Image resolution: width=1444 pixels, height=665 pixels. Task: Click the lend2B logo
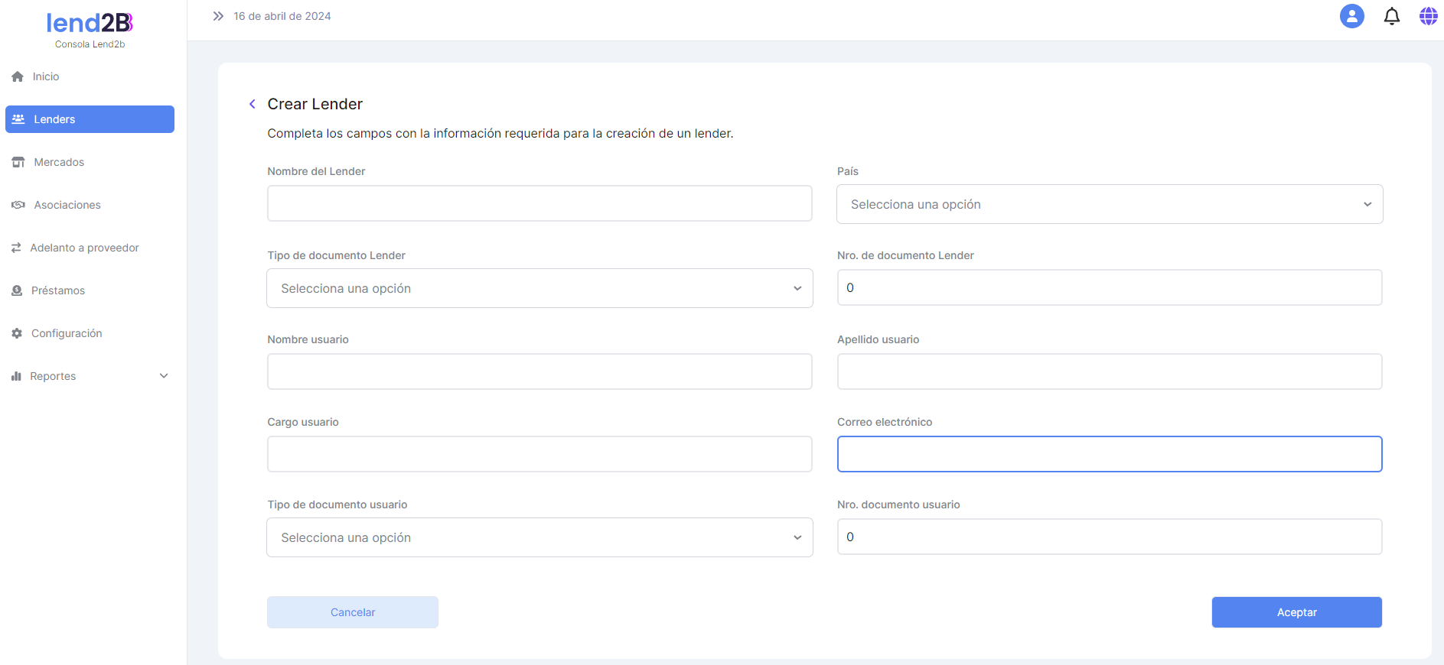90,24
